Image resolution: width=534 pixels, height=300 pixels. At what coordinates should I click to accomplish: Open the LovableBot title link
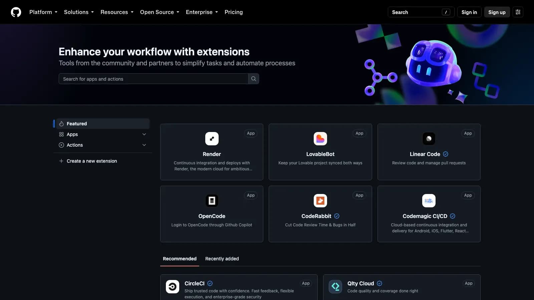coord(320,154)
